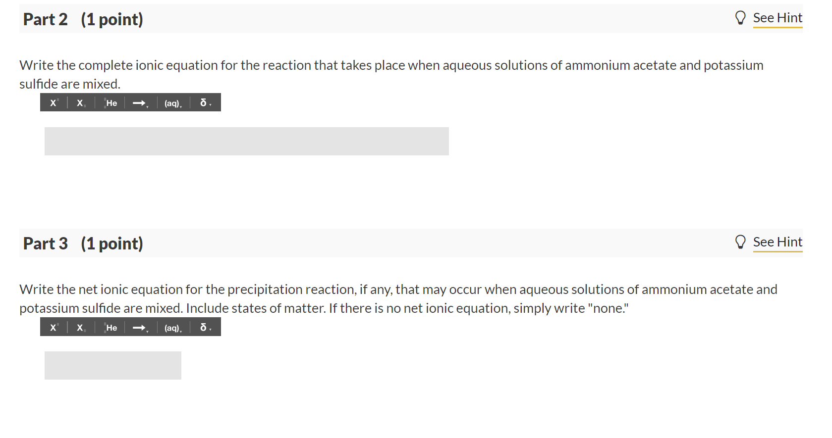Click superscript button in Part 2 toolbar
832x438 pixels.
pos(54,103)
